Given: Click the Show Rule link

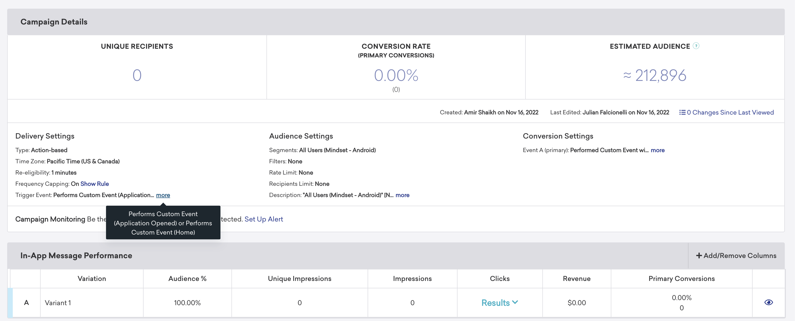Looking at the screenshot, I should click(x=95, y=183).
